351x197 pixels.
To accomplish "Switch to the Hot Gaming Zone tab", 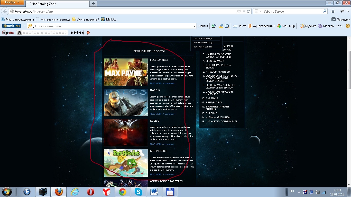I will (x=58, y=4).
